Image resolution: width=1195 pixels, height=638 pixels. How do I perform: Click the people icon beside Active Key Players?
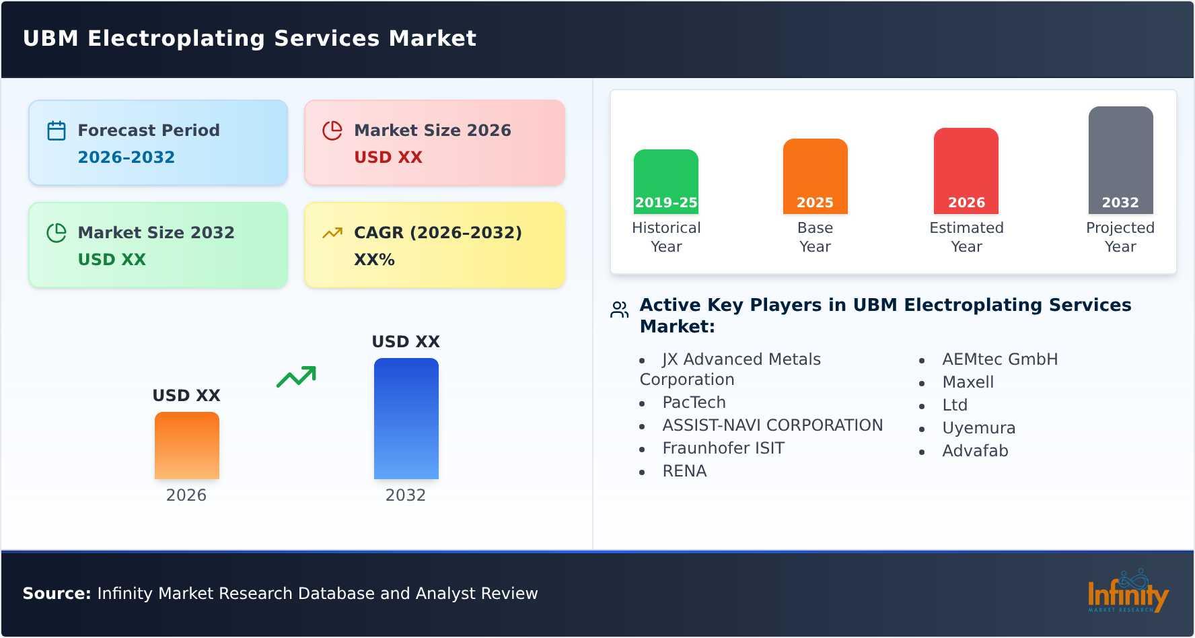[619, 310]
